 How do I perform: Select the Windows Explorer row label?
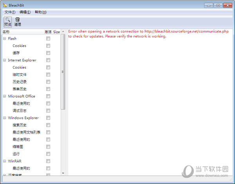click(23, 118)
